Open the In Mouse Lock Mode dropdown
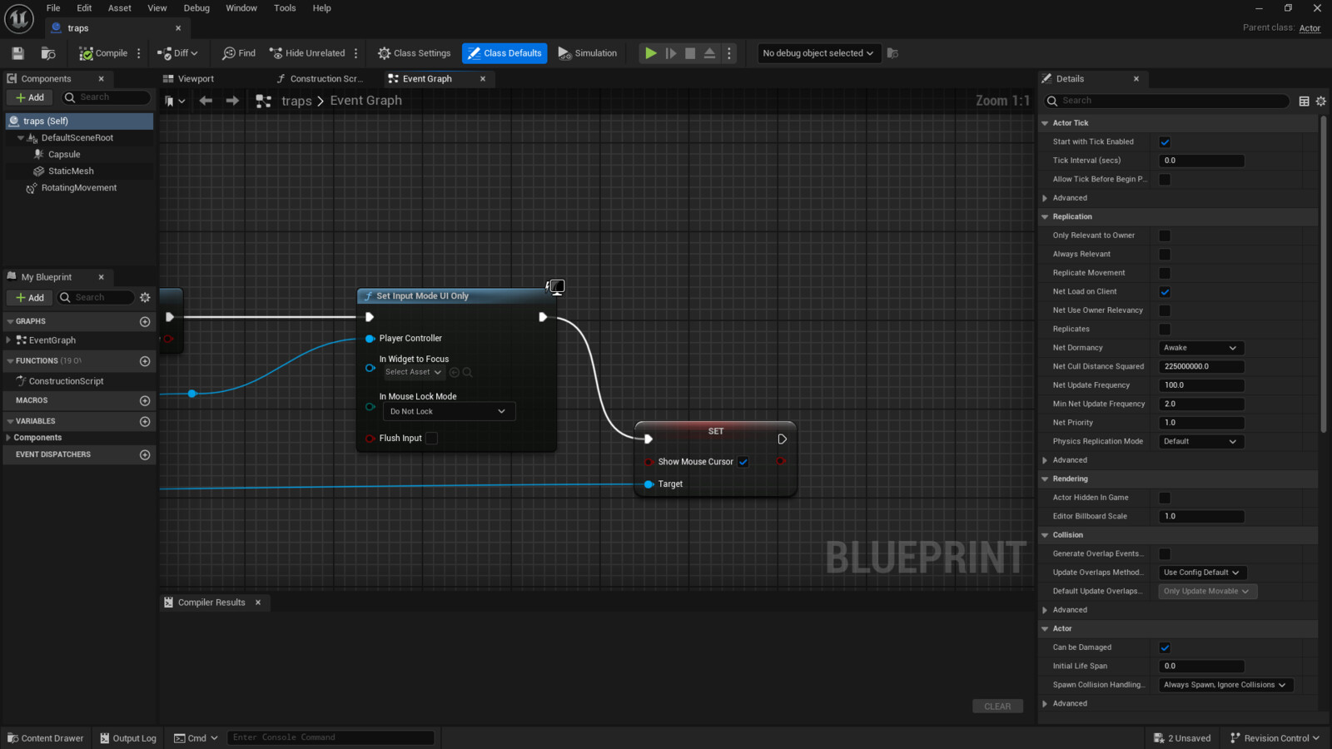Viewport: 1332px width, 749px height. click(x=449, y=412)
